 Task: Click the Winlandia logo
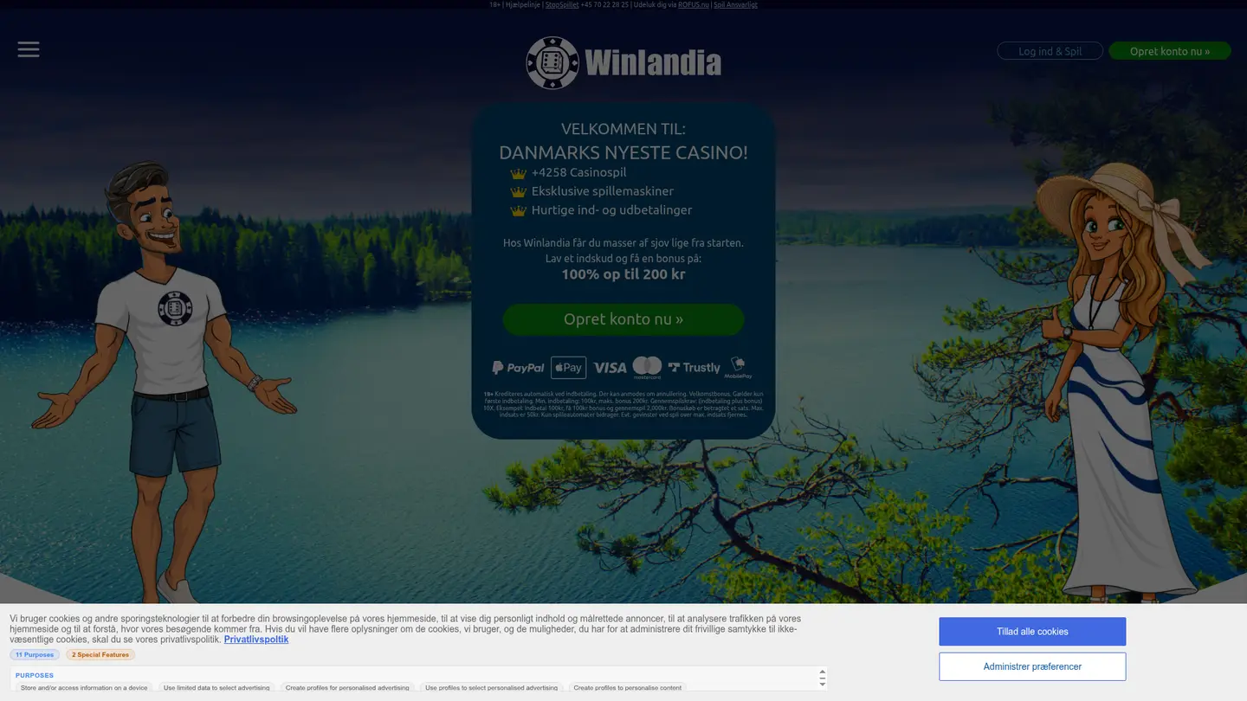point(623,62)
